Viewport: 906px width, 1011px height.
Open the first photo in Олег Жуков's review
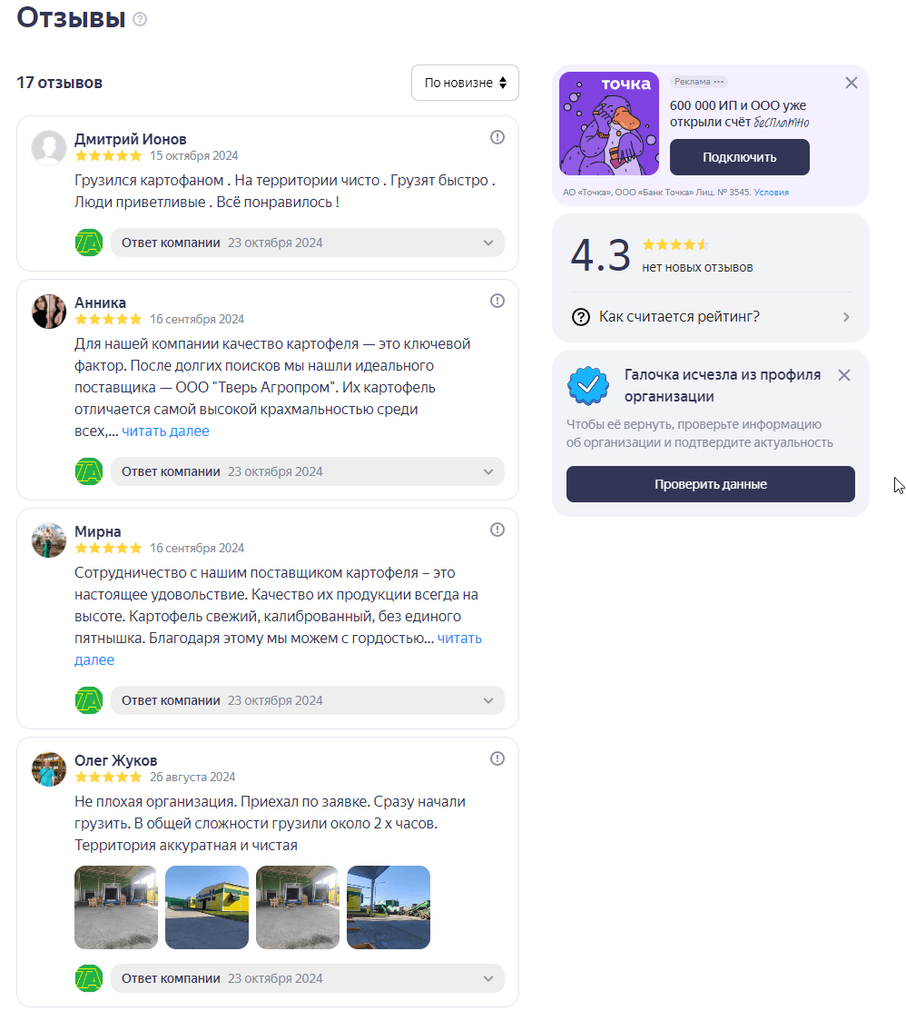(x=116, y=907)
